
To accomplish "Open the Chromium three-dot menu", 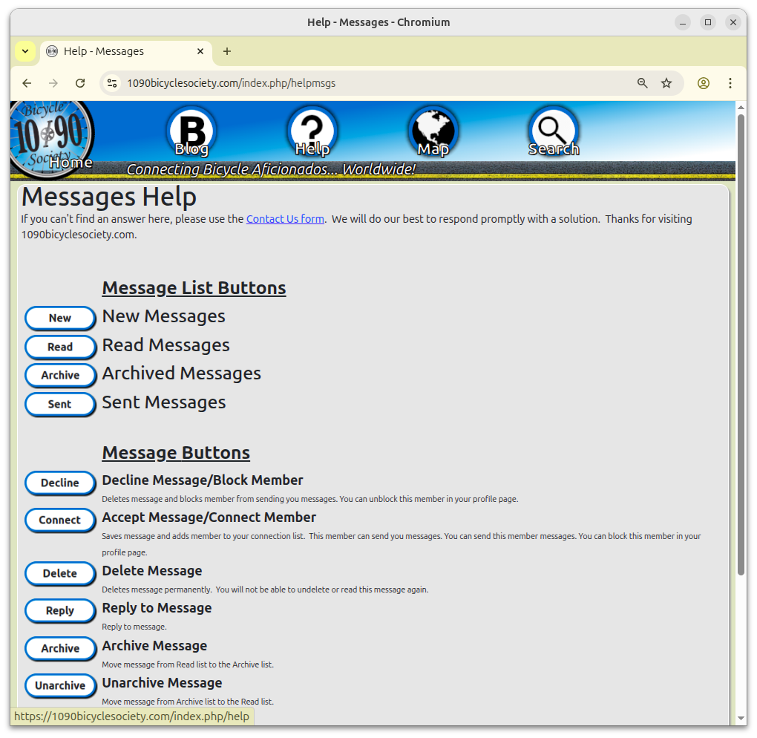I will pos(730,83).
